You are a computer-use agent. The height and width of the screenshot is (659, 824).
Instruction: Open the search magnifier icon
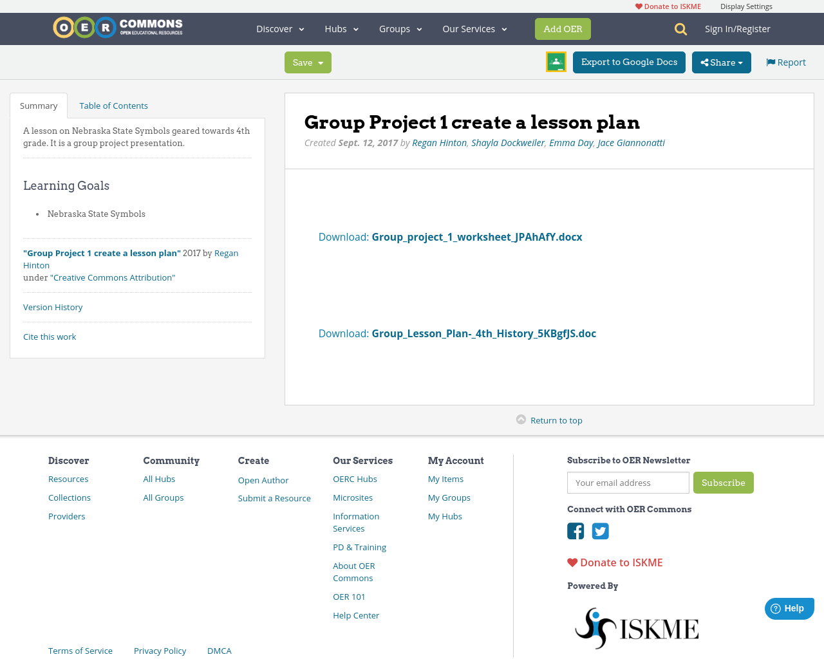coord(680,29)
